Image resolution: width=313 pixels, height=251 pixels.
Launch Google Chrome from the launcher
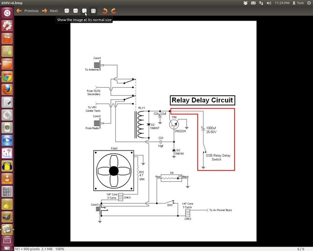pos(7,76)
